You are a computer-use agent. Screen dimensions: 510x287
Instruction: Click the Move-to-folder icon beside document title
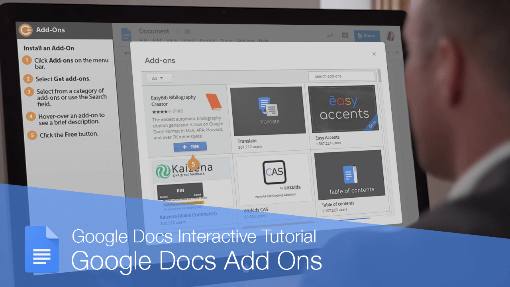click(x=188, y=31)
